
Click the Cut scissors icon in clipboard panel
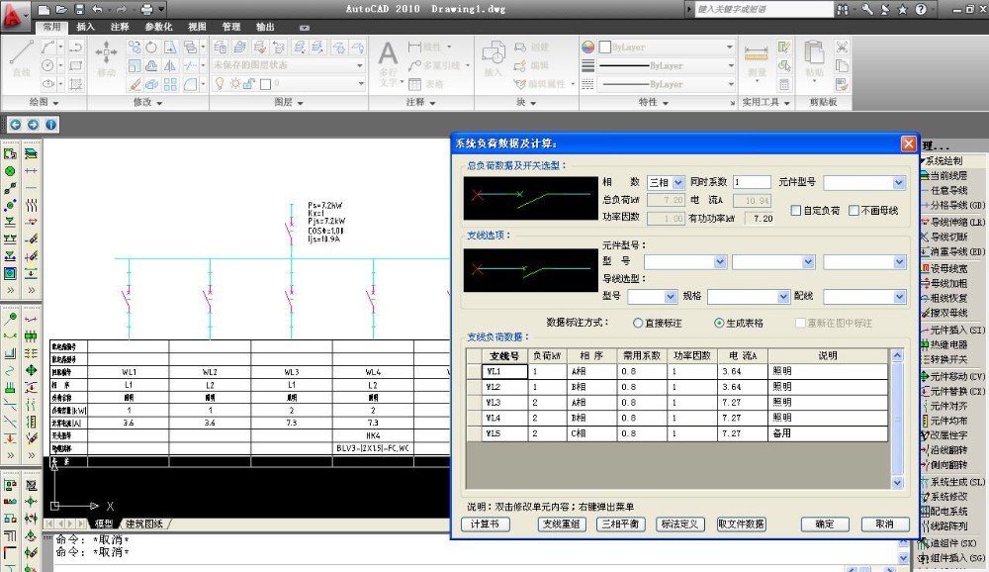pyautogui.click(x=842, y=48)
